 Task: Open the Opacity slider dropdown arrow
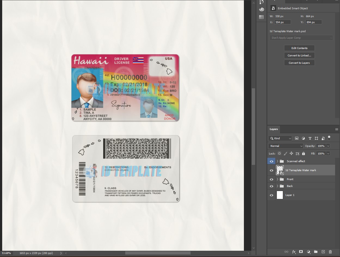click(x=328, y=146)
